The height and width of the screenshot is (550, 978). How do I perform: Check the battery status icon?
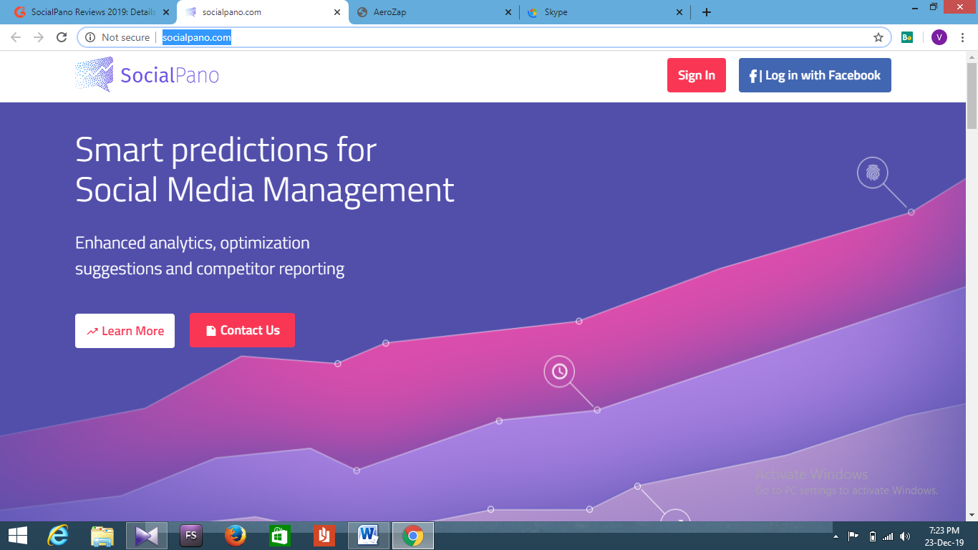tap(872, 536)
